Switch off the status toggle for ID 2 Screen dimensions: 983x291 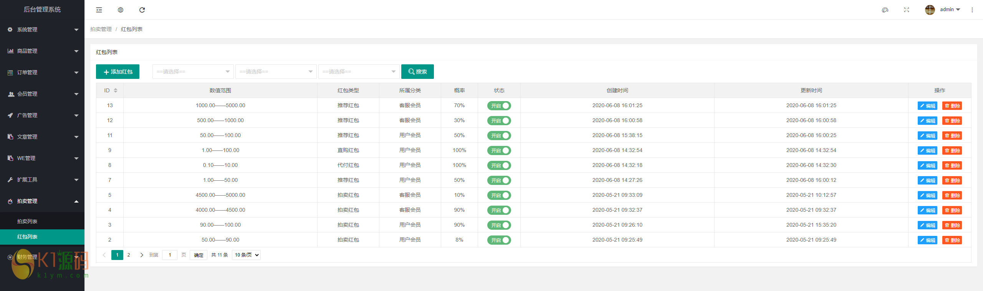click(499, 240)
